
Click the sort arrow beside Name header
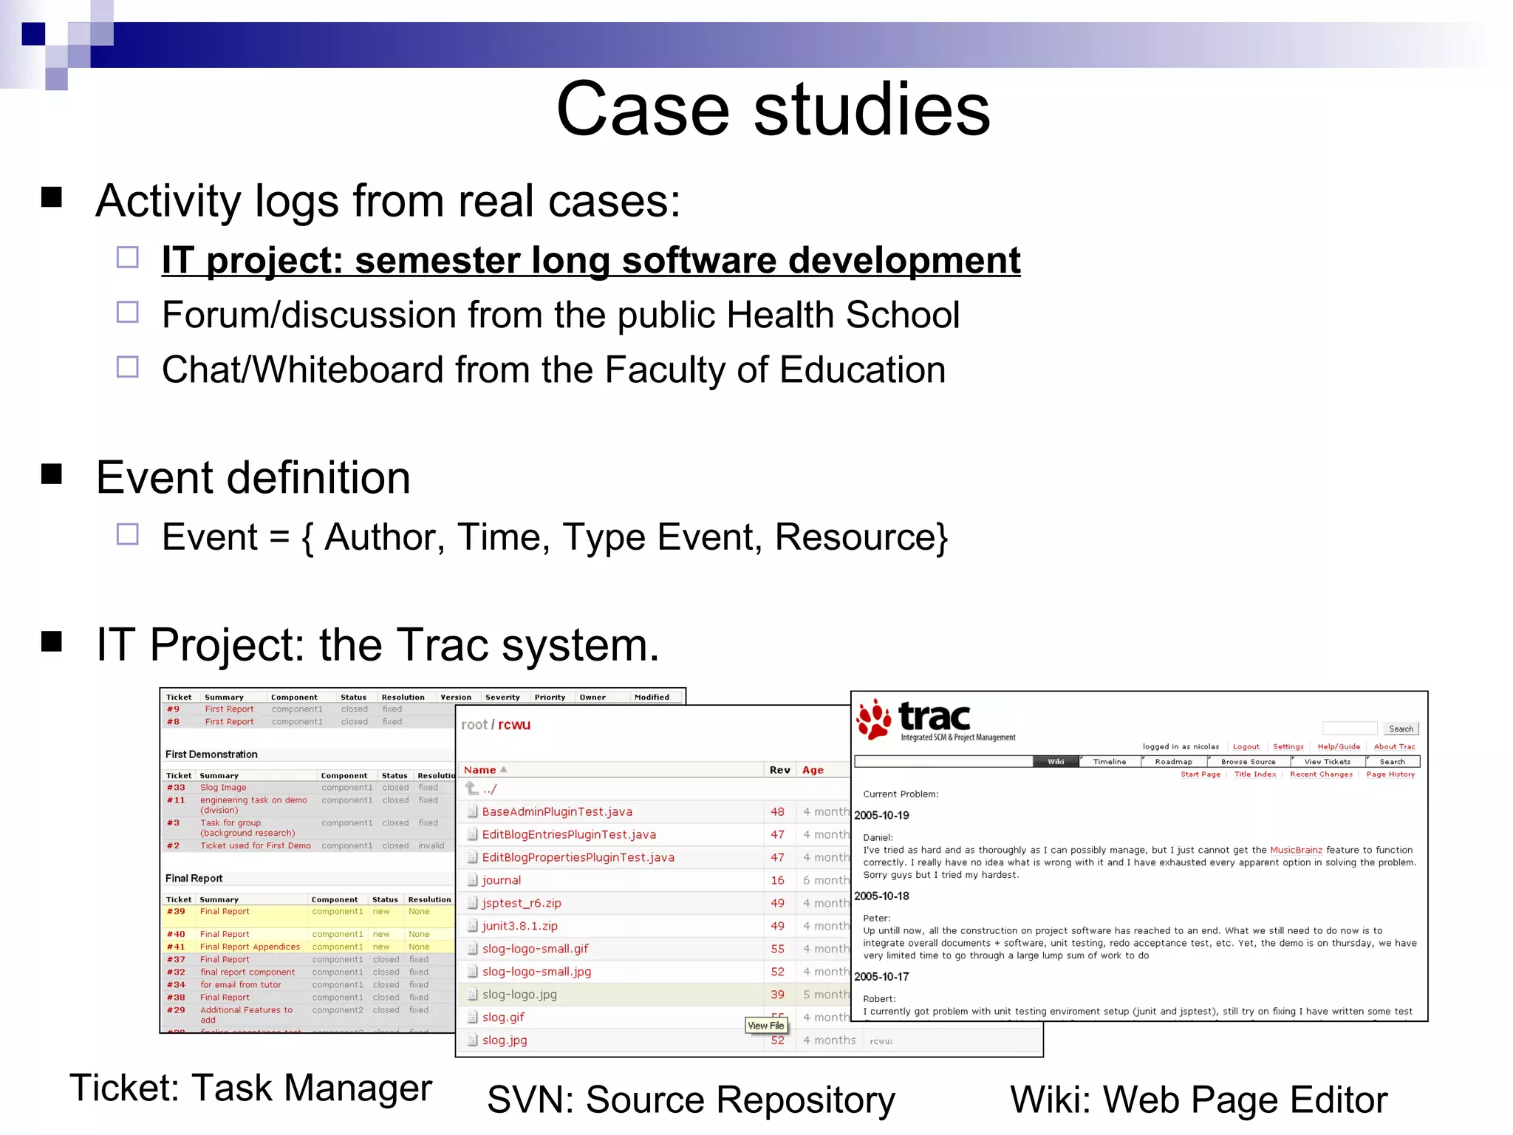pyautogui.click(x=504, y=770)
